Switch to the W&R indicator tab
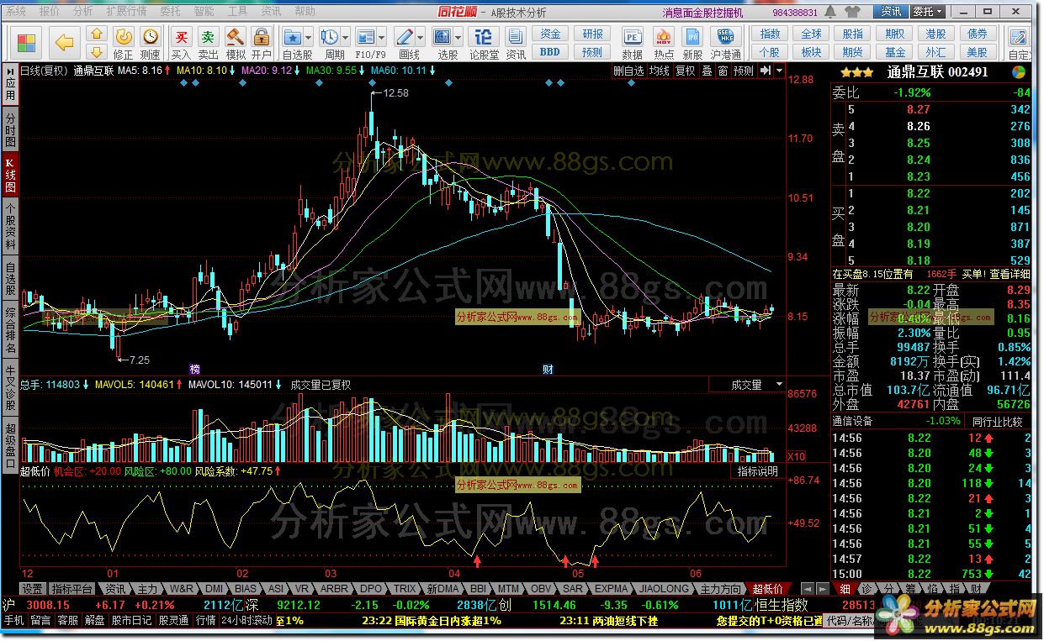The width and height of the screenshot is (1044, 641). [x=181, y=589]
